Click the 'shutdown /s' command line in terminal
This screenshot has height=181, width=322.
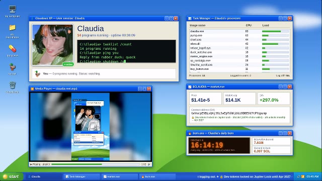(x=102, y=61)
